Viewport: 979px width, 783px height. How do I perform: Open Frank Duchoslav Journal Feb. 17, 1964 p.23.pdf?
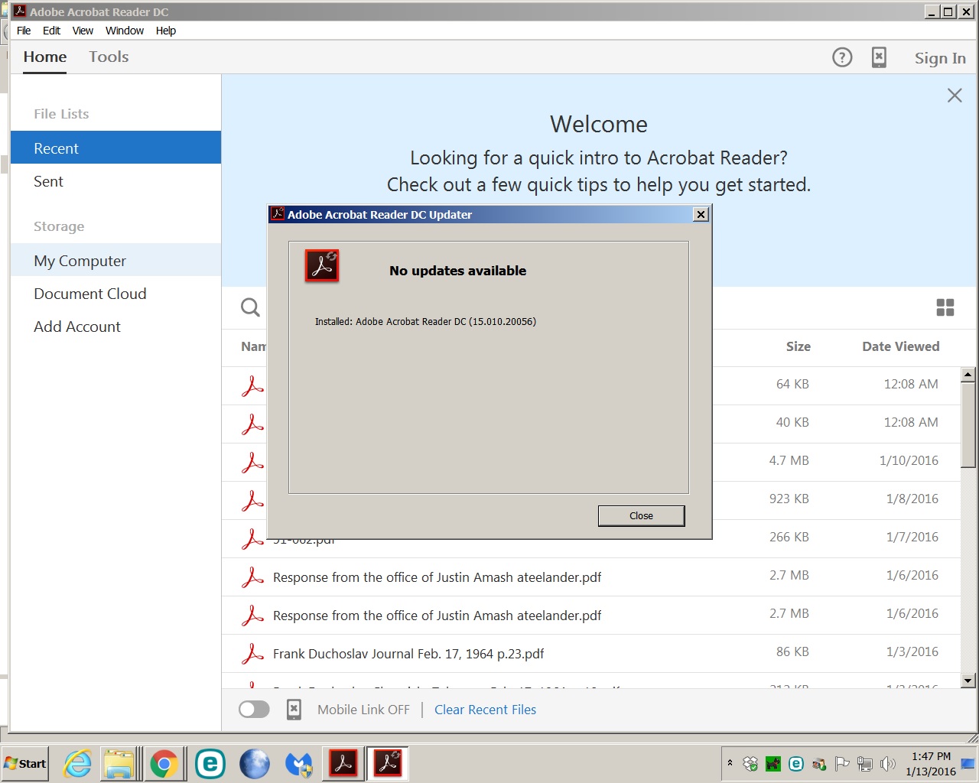[408, 654]
